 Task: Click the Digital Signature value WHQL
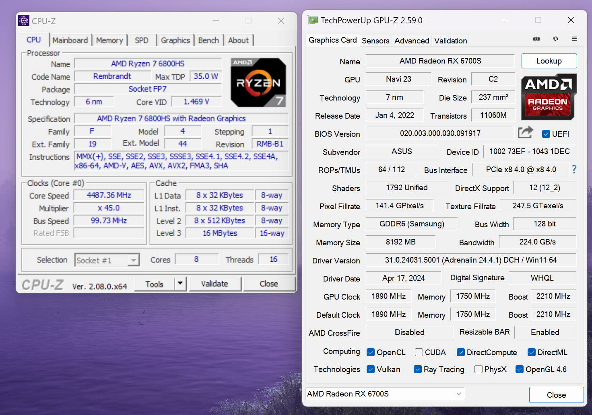click(x=542, y=278)
